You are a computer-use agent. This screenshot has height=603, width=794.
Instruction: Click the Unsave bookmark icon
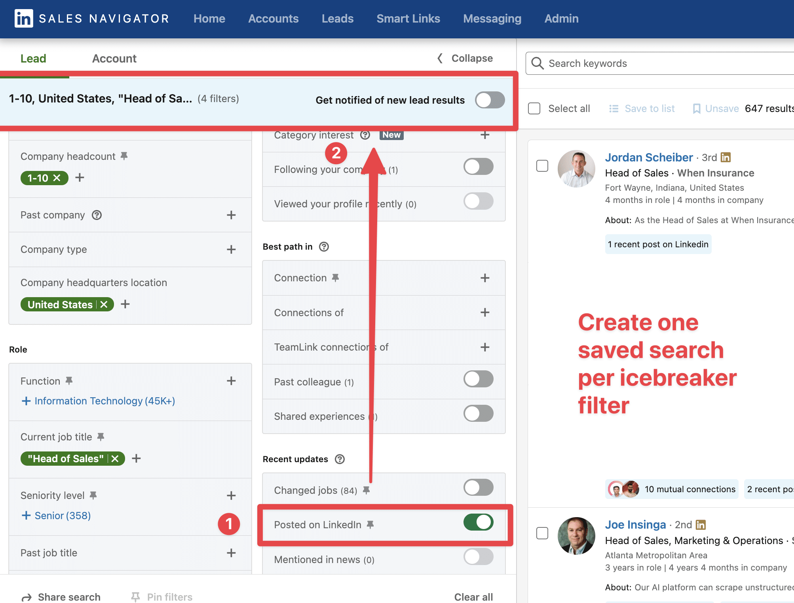[696, 108]
